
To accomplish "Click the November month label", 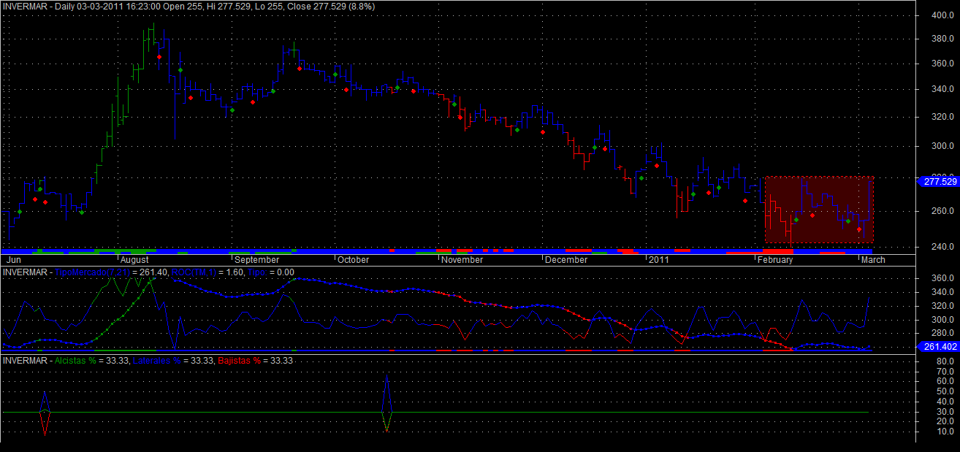I will pyautogui.click(x=462, y=260).
